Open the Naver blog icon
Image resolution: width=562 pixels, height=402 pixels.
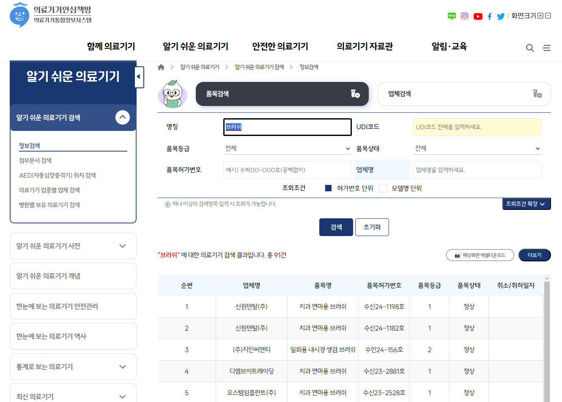tap(452, 16)
